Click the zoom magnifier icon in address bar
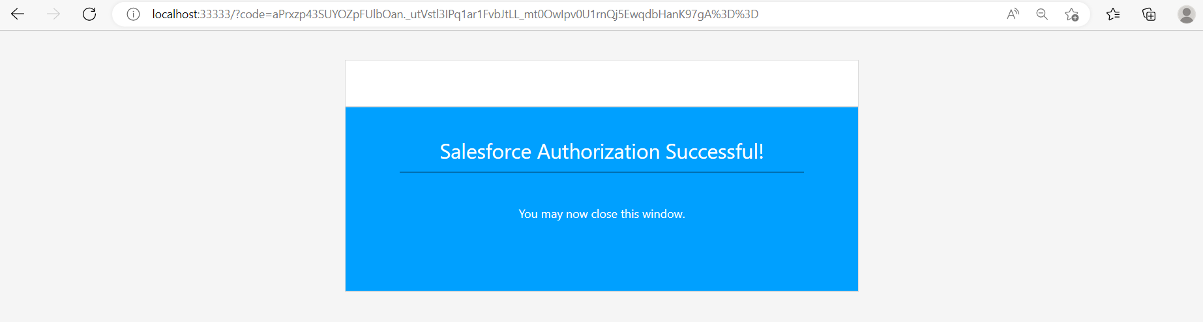 tap(1042, 14)
